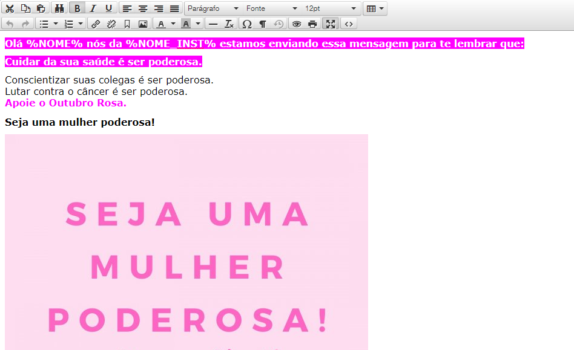Screen dimensions: 574x350
Task: Insert a special character with Omega icon
Action: pos(246,24)
